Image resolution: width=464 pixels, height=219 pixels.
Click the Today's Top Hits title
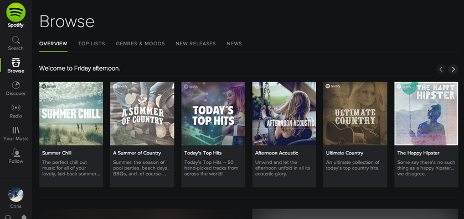[203, 153]
